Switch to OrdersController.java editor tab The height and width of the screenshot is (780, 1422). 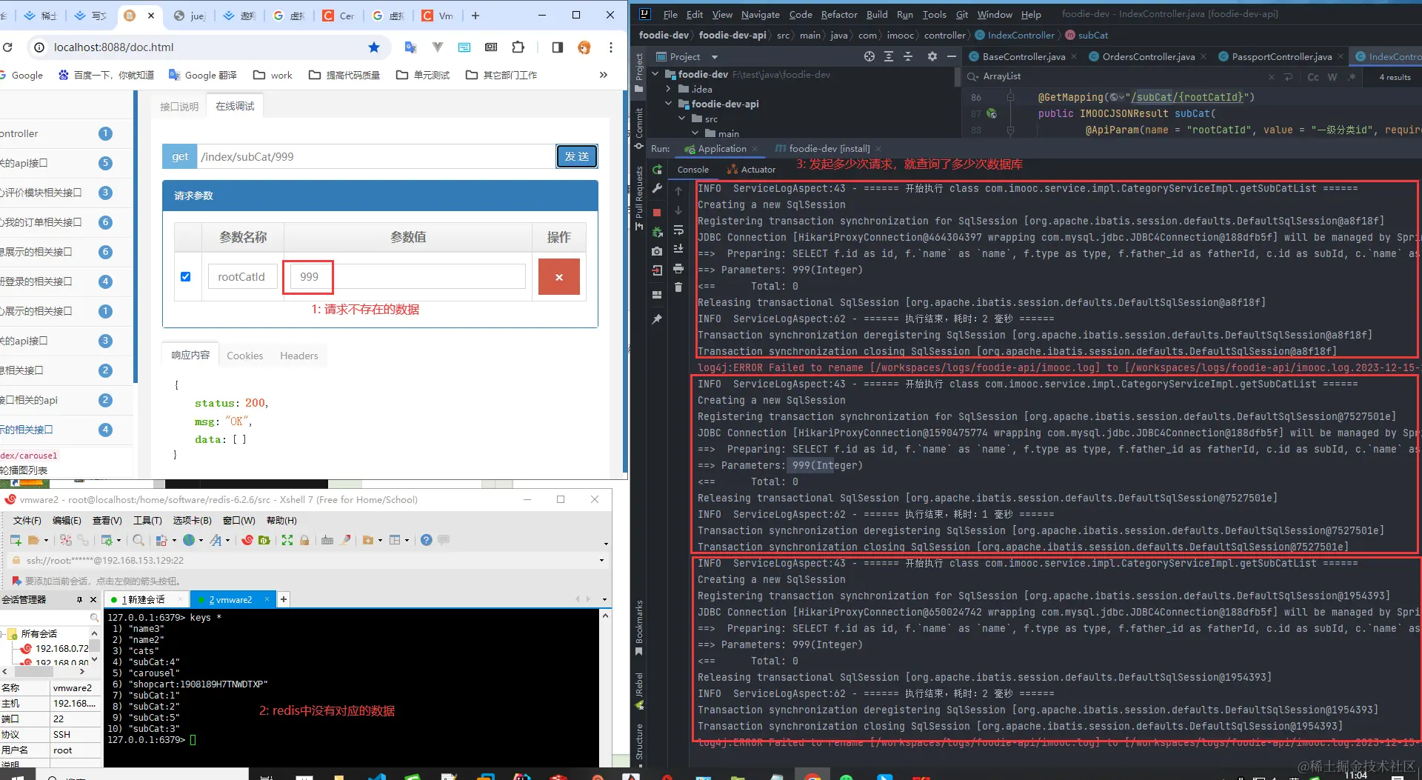coord(1148,56)
